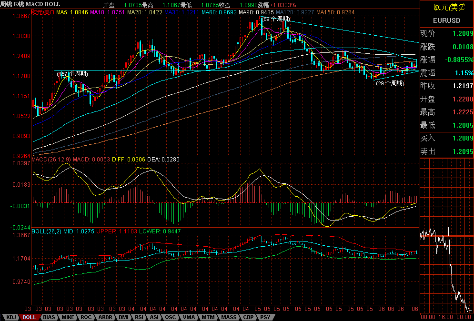Click the 欧元/美元 pair title in side panel

coord(449,8)
